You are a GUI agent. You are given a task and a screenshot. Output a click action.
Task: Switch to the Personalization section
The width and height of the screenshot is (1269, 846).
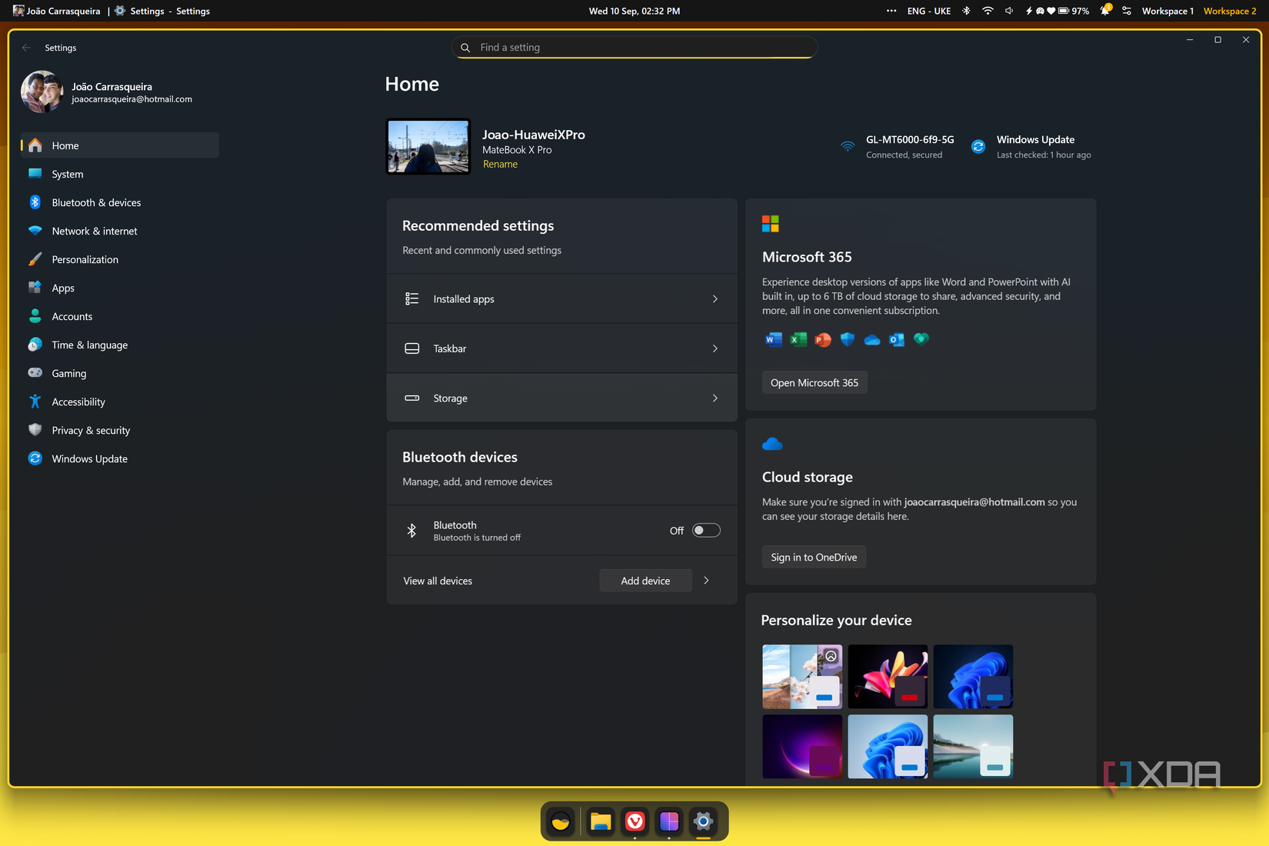coord(85,259)
